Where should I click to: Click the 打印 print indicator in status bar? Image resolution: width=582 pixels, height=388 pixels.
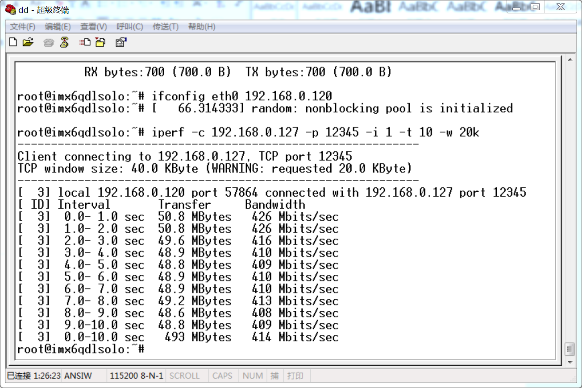(x=295, y=376)
